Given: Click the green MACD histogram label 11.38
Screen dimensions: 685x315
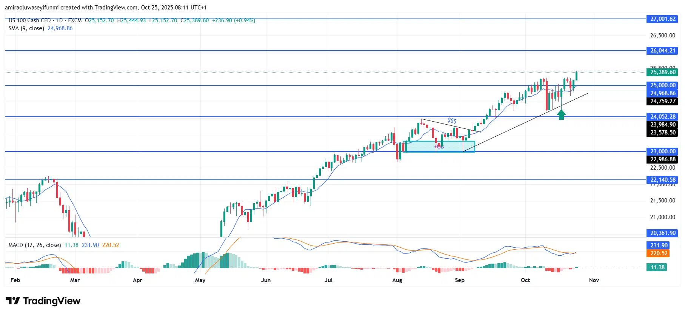Looking at the screenshot, I should 657,267.
